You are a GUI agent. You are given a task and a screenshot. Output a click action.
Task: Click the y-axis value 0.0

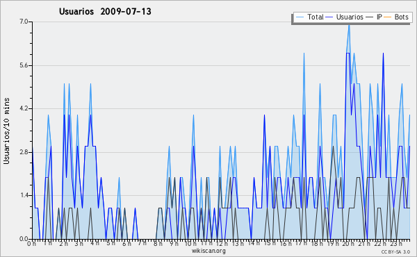(24, 239)
